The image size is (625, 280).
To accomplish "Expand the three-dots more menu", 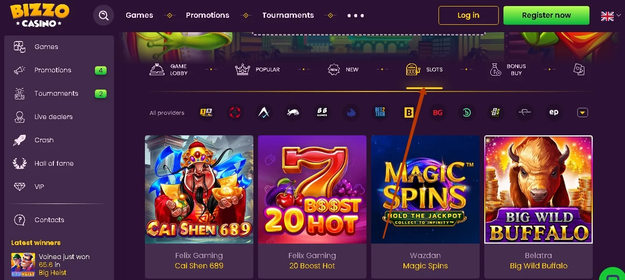I will 355,15.
